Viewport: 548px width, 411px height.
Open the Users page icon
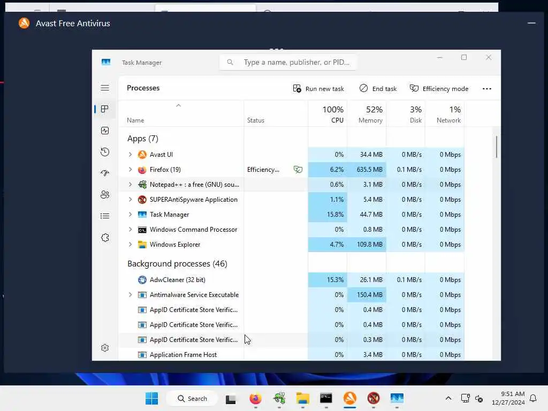(x=105, y=195)
